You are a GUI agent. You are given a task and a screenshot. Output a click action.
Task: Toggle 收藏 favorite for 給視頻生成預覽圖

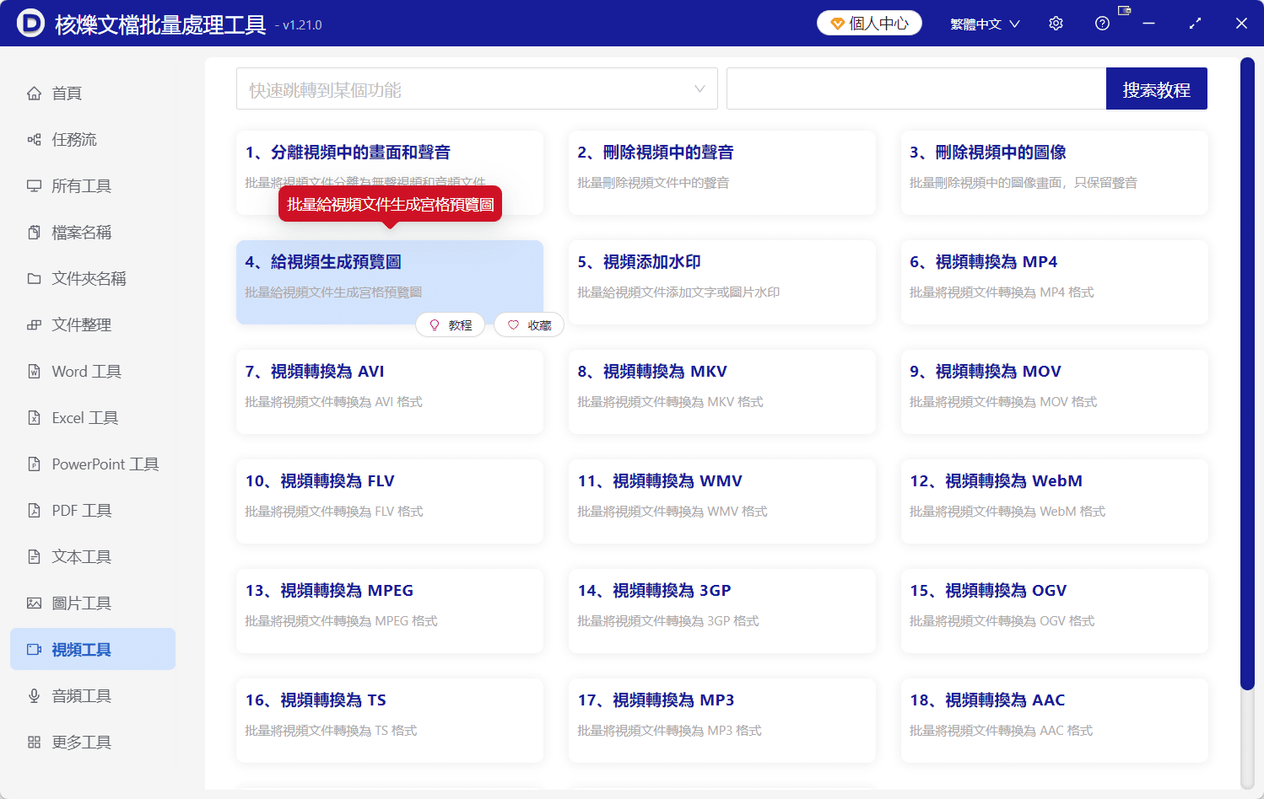tap(528, 324)
